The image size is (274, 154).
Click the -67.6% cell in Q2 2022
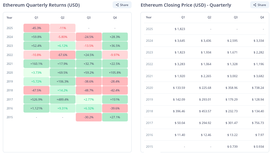(x=63, y=55)
